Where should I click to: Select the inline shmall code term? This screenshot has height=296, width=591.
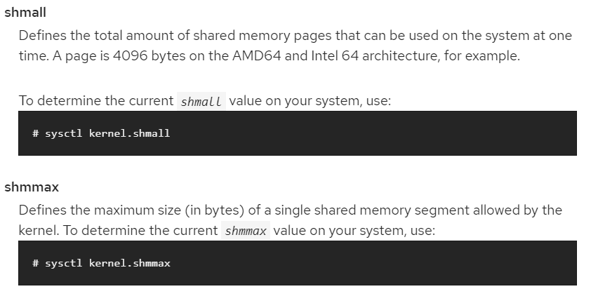click(201, 101)
